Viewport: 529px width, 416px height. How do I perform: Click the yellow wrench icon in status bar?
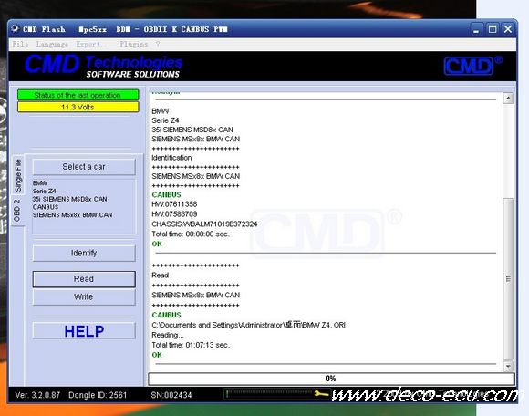321,394
